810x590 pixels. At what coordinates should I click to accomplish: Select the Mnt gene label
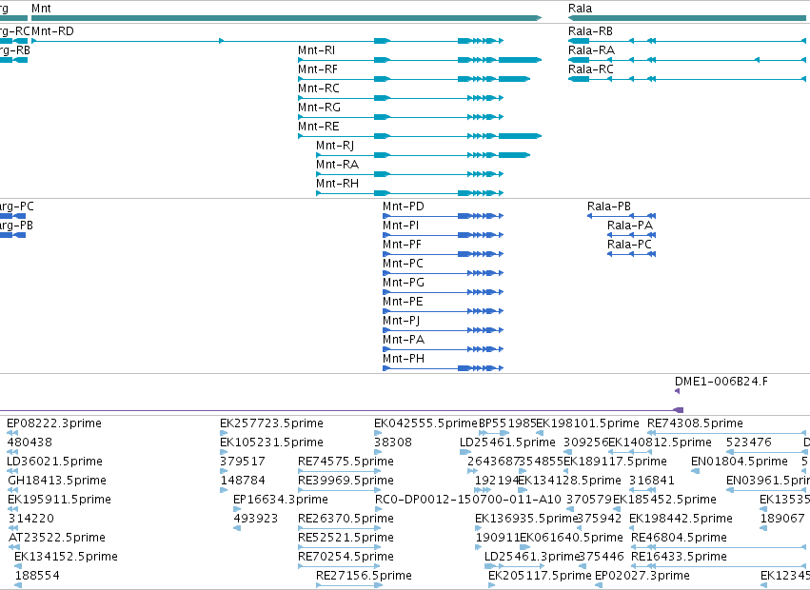pyautogui.click(x=41, y=9)
